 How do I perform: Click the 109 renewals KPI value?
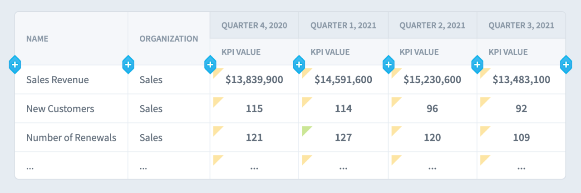coord(521,138)
